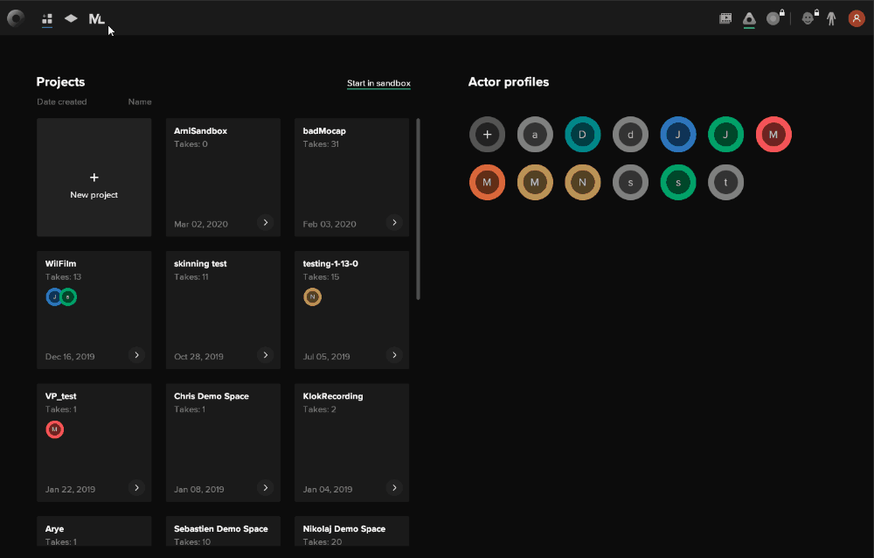Click the Start in sandbox link
The height and width of the screenshot is (558, 874).
pos(379,83)
